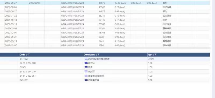Select the record with mileage 36219
This screenshot has width=215, height=98.
click(105, 16)
